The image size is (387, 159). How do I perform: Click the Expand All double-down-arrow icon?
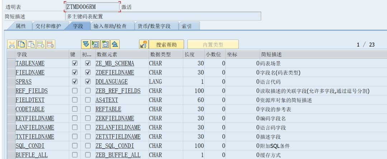[86, 44]
